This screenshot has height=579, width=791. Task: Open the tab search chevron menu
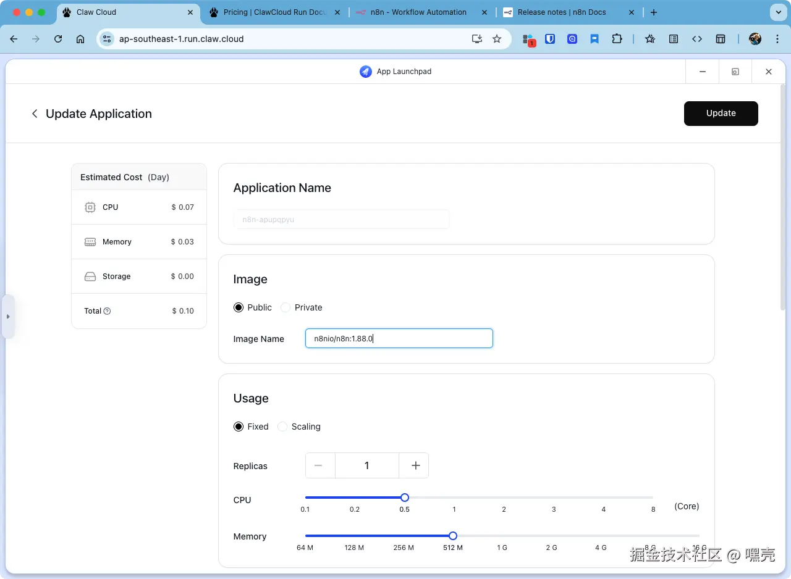777,12
